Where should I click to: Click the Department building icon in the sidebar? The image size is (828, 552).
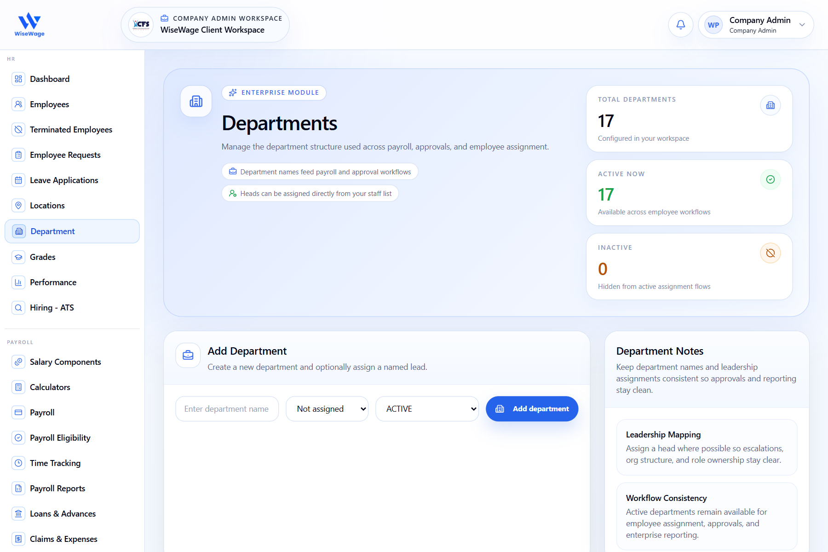pos(19,231)
